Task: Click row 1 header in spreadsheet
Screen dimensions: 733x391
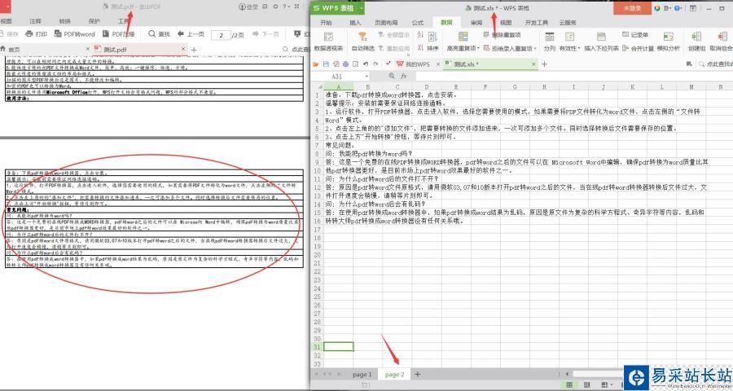Action: click(317, 95)
